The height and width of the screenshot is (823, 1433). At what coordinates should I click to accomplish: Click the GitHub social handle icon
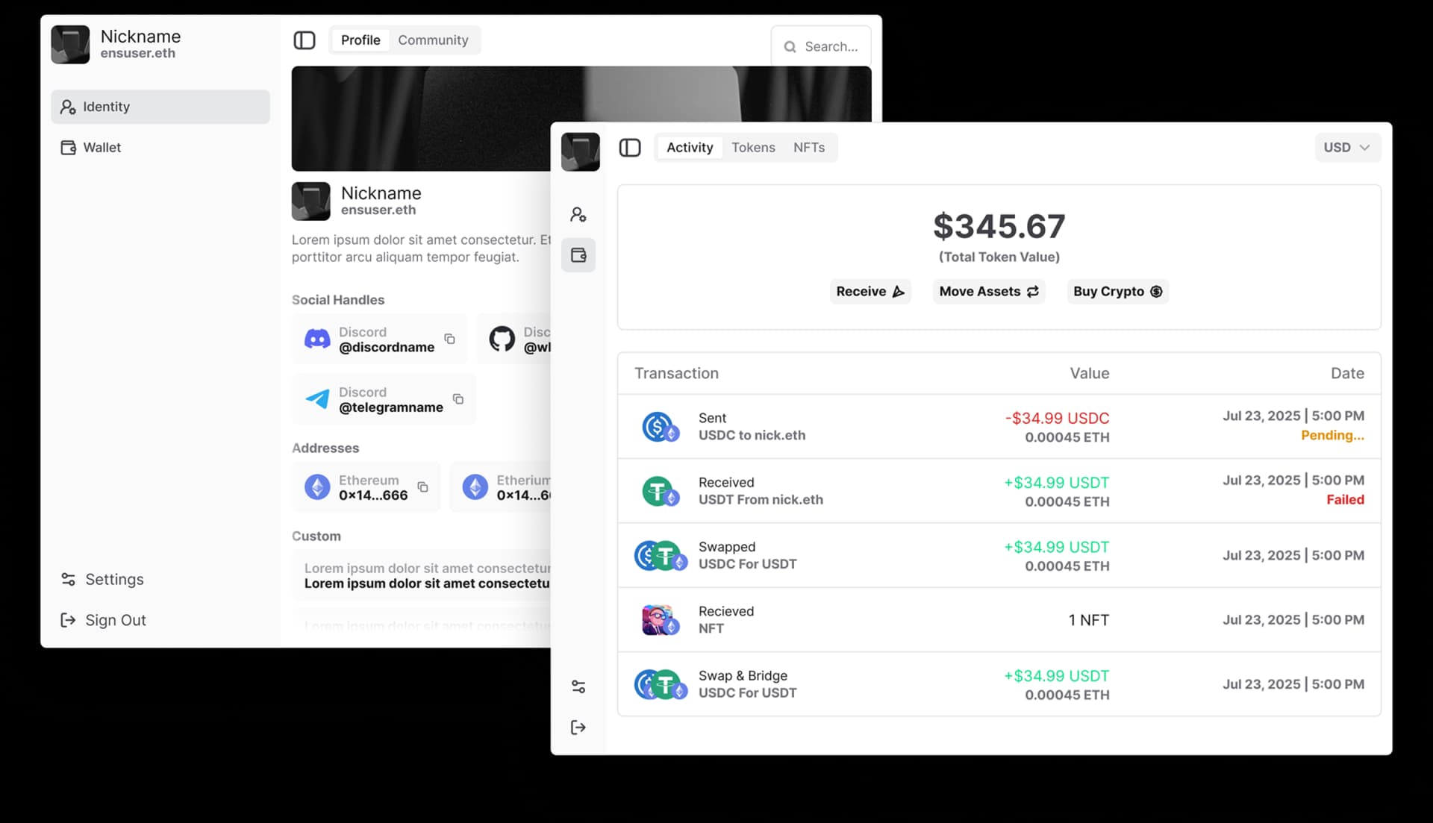(502, 339)
